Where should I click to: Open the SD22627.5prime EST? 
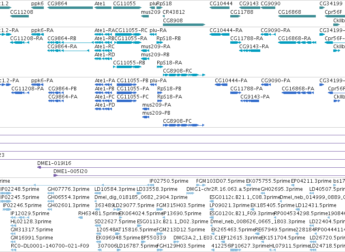(98, 226)
